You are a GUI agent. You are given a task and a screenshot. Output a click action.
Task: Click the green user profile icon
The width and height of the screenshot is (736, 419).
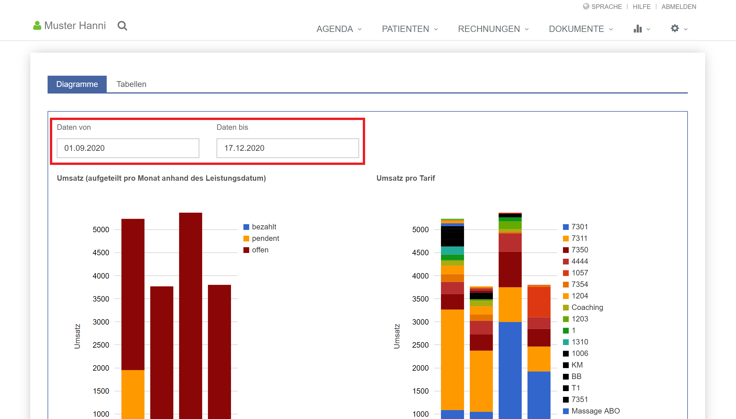37,26
